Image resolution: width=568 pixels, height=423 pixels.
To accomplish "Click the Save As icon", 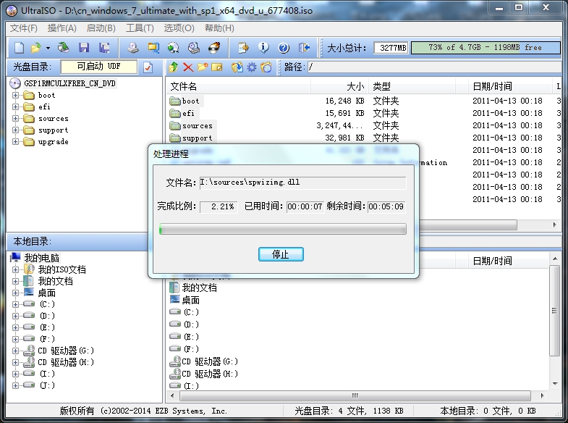I will 104,48.
